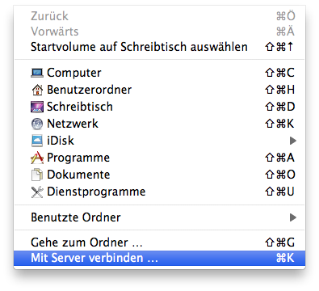Screen dimensions: 319x291
Task: Choose the Programme menu label
Action: (x=78, y=158)
